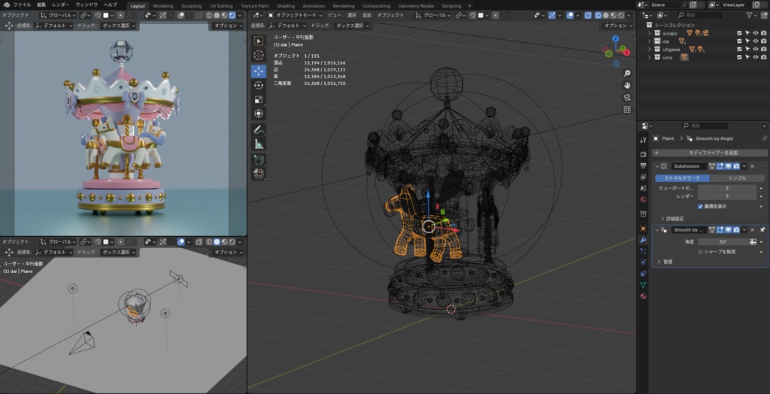Image resolution: width=770 pixels, height=394 pixels.
Task: Activate the Cursor tool in the viewport toolbar
Action: pos(258,56)
